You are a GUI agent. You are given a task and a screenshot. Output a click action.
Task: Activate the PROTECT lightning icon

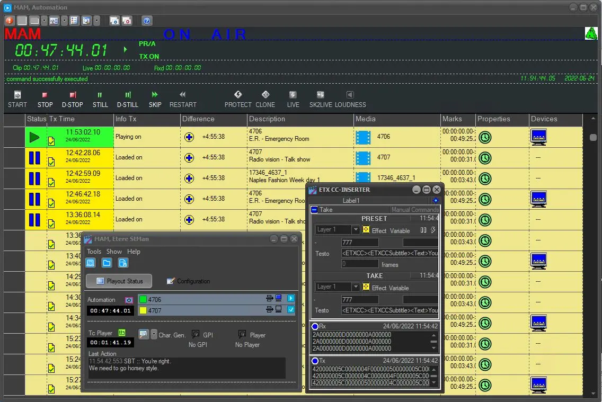tap(238, 94)
